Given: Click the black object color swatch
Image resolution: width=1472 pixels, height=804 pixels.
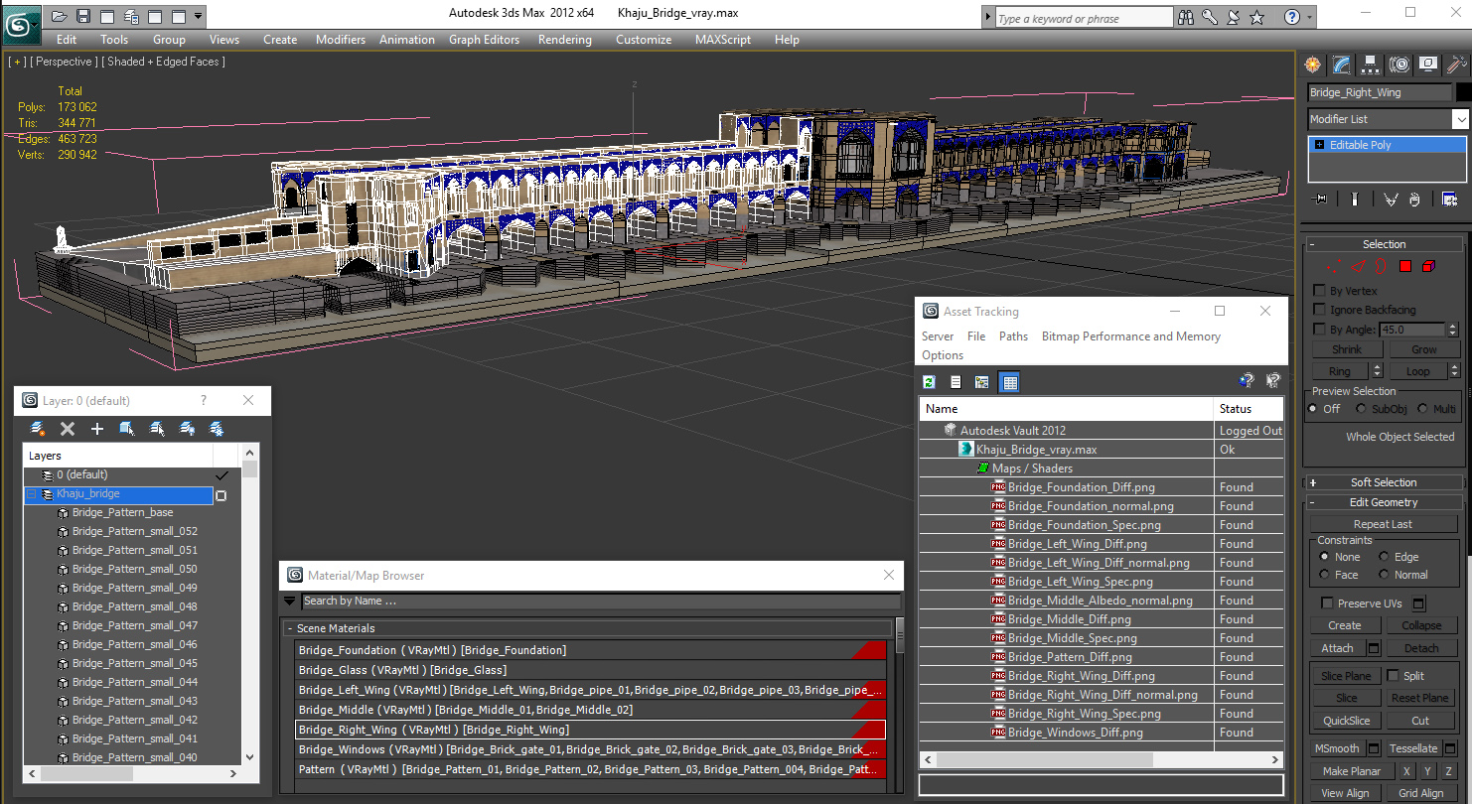Looking at the screenshot, I should (1463, 92).
